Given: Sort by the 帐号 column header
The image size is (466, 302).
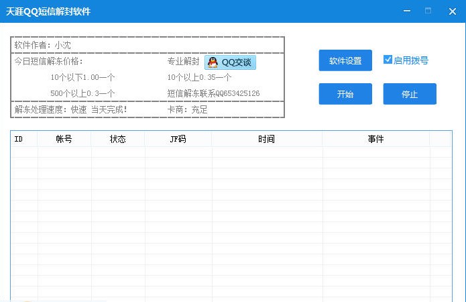Looking at the screenshot, I should (64, 139).
